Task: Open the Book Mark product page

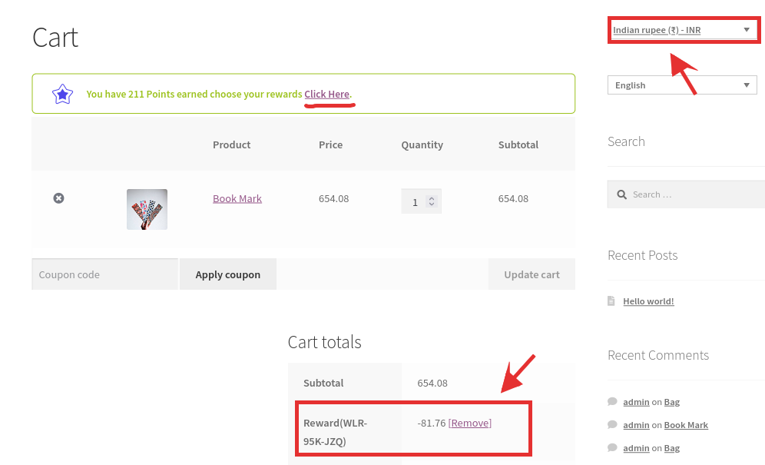Action: tap(237, 198)
